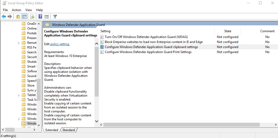This screenshot has width=278, height=138.
Task: Click the folder icon next to RSS Fe
Action: [24, 47]
